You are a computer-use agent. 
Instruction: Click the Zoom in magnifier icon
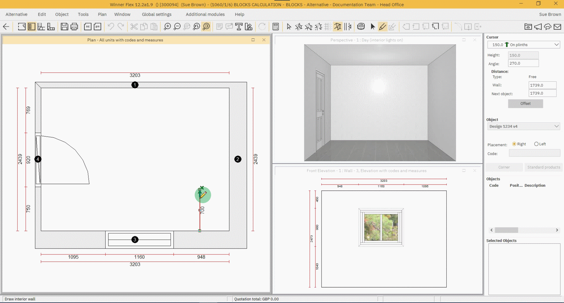pyautogui.click(x=167, y=27)
